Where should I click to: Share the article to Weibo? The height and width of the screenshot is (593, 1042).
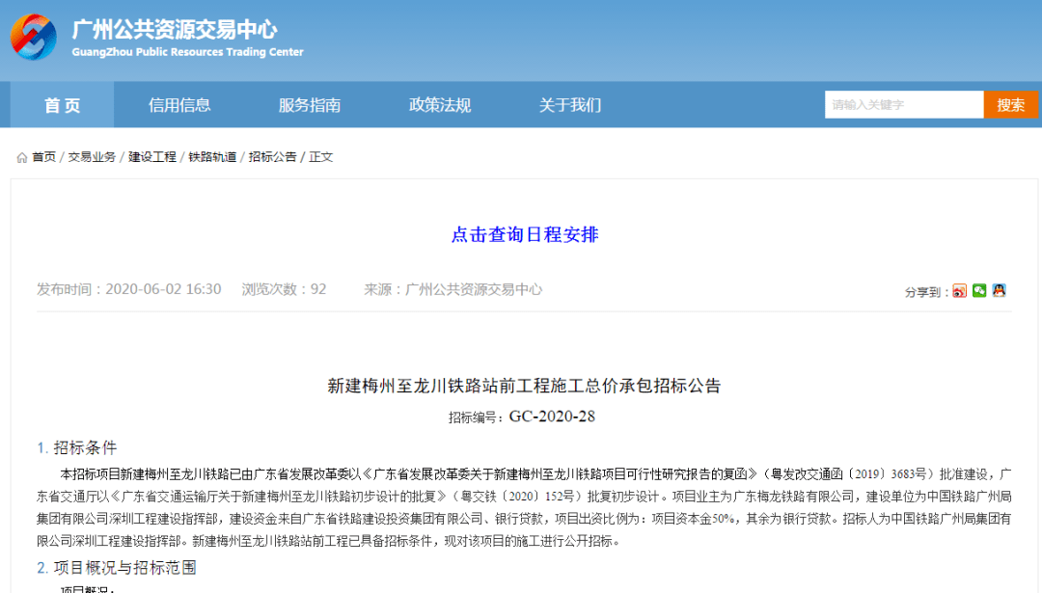coord(959,290)
